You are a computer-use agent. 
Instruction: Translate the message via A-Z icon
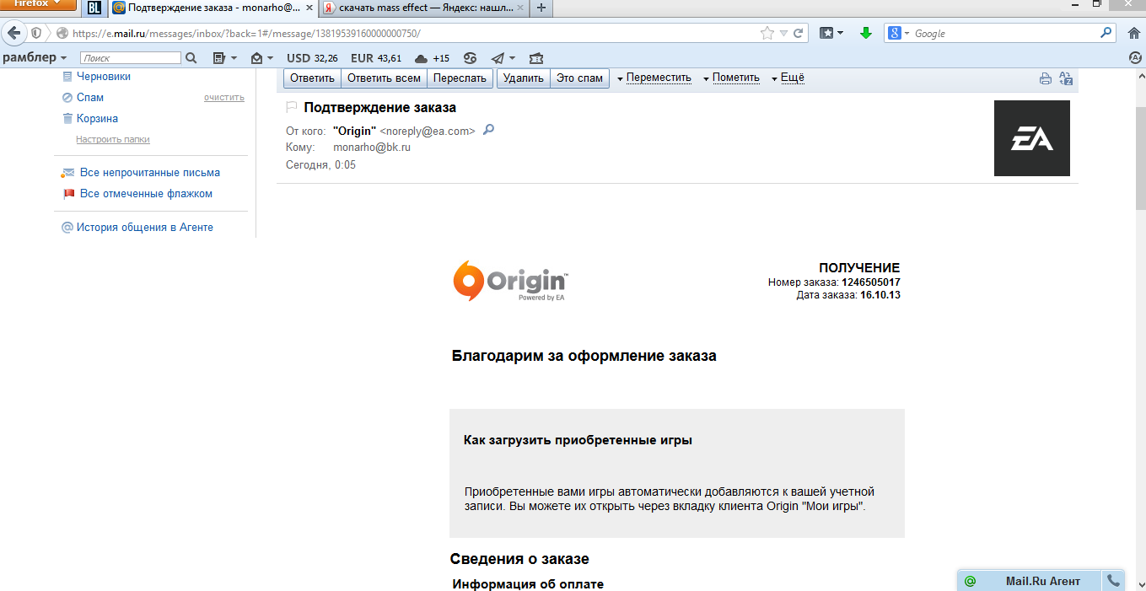click(1066, 79)
